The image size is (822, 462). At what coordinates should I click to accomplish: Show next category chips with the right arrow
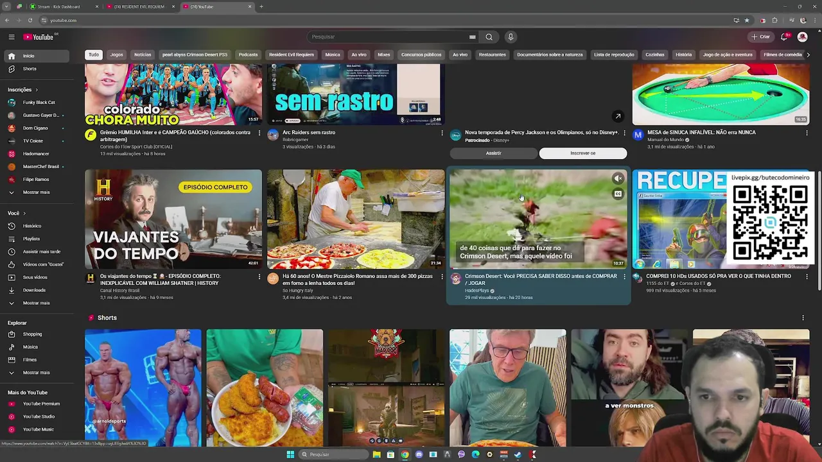pos(808,55)
